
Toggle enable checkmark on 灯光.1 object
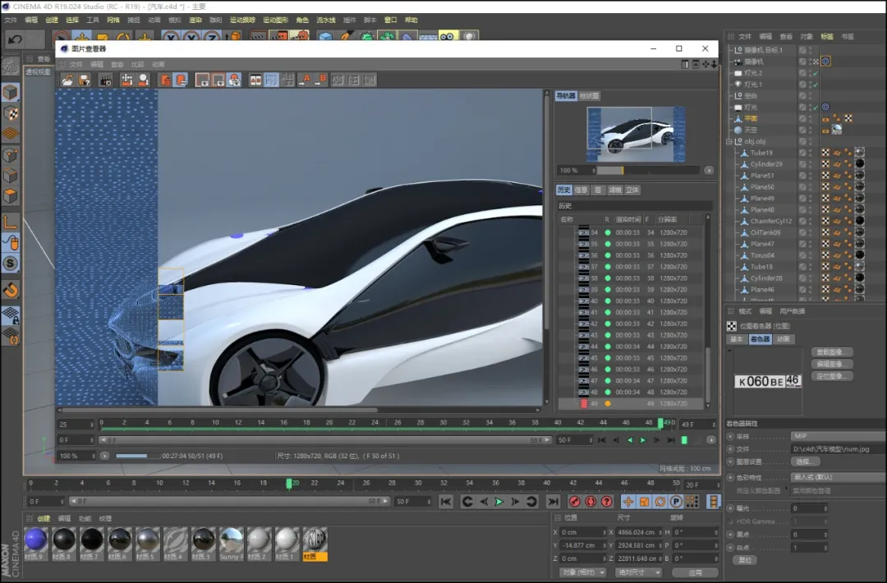(x=816, y=85)
